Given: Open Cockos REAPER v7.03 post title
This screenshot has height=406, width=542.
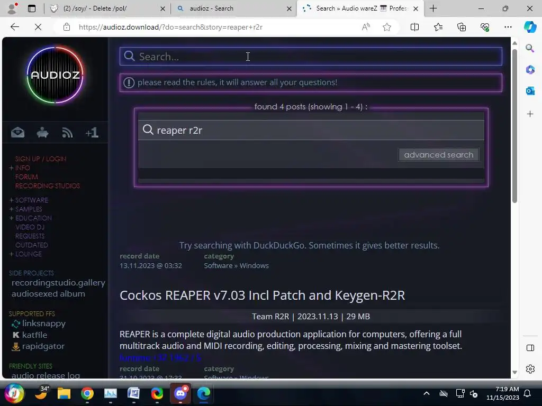Looking at the screenshot, I should pyautogui.click(x=262, y=296).
